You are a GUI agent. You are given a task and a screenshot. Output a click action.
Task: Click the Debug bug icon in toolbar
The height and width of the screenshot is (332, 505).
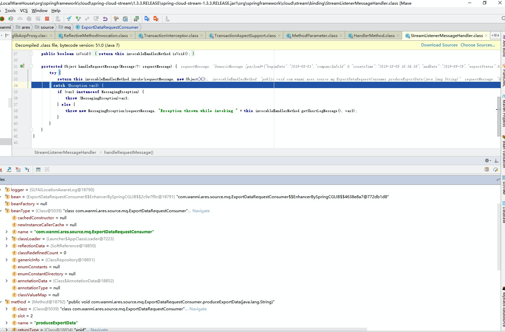tap(2, 19)
